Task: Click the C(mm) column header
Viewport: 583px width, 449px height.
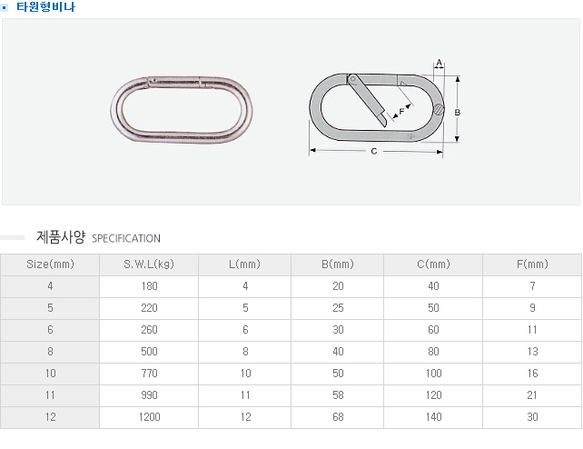Action: 433,264
